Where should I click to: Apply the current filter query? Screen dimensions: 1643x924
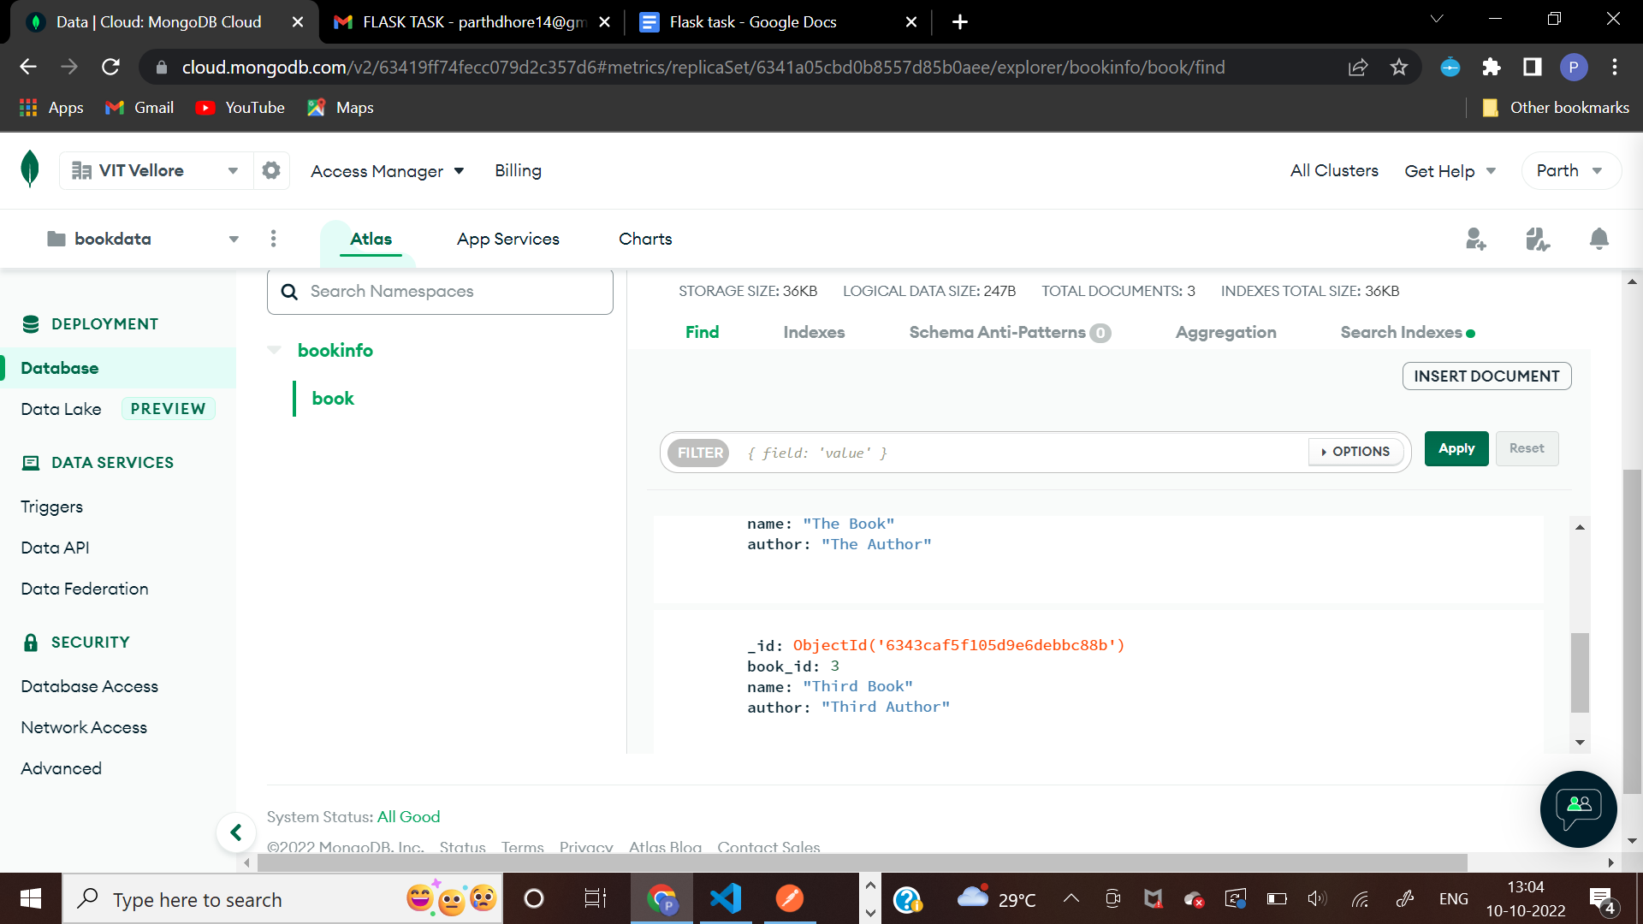click(x=1456, y=448)
